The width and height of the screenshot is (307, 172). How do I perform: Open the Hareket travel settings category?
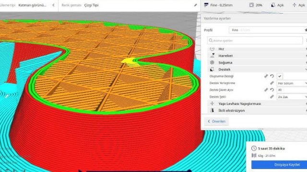(257, 56)
